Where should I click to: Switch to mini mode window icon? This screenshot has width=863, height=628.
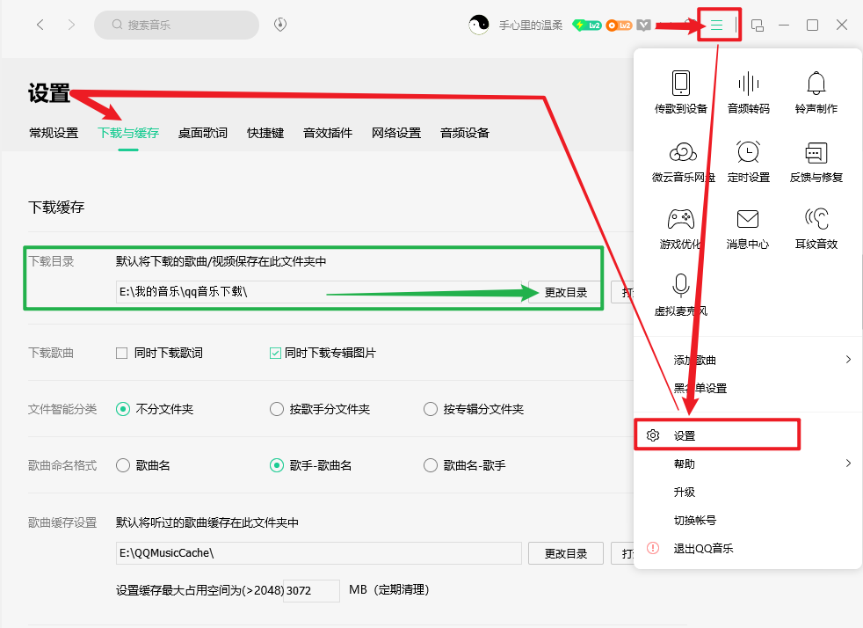point(758,25)
